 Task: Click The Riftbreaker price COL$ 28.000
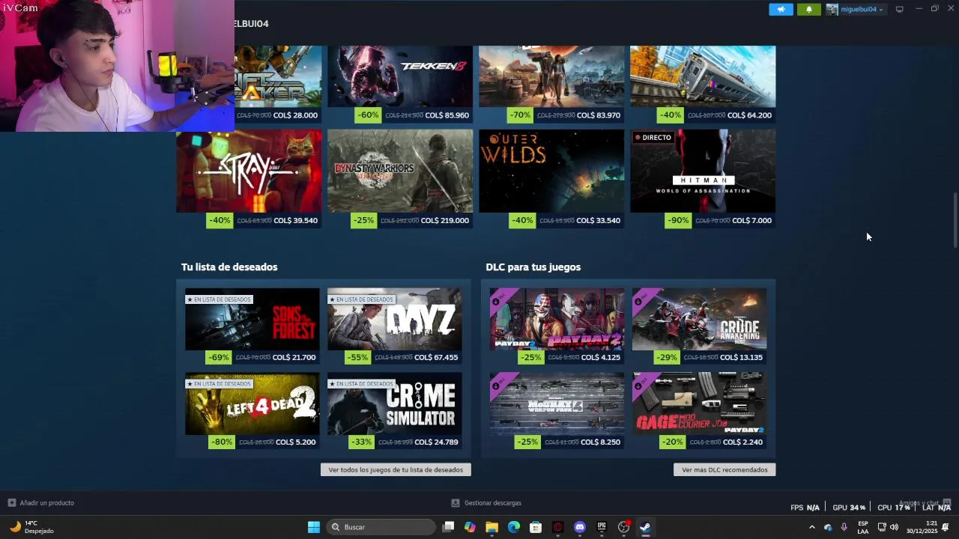tap(295, 115)
